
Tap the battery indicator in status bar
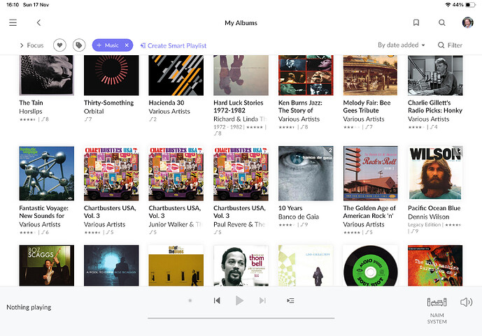pyautogui.click(x=470, y=5)
